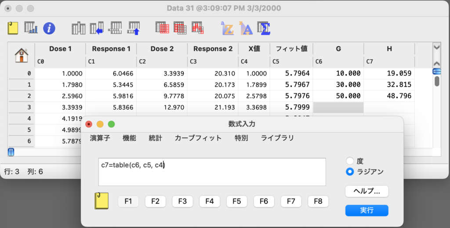The height and width of the screenshot is (228, 450).
Task: Click the descending sort A icon
Action: (246, 28)
